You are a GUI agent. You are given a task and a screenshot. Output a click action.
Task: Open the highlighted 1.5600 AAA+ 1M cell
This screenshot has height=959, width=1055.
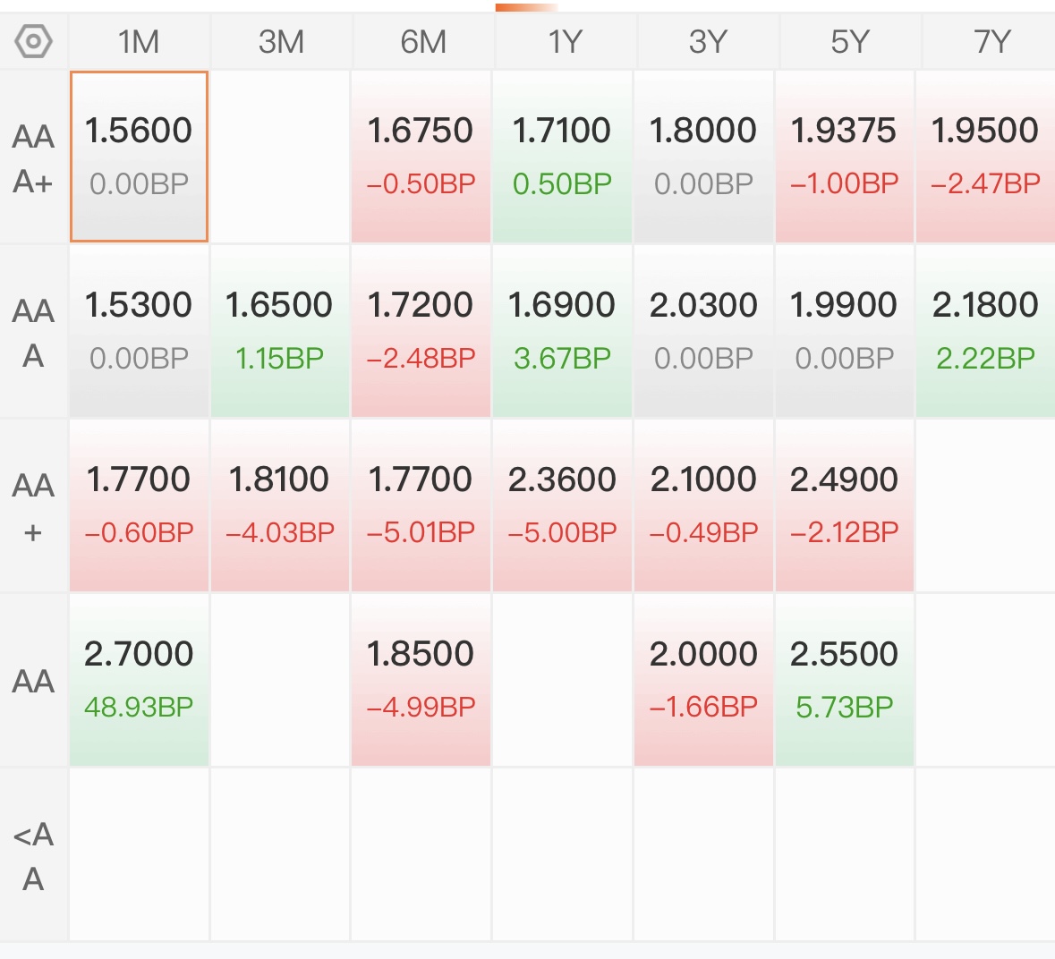(139, 157)
